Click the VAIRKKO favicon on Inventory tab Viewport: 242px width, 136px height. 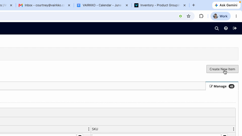tap(136, 5)
